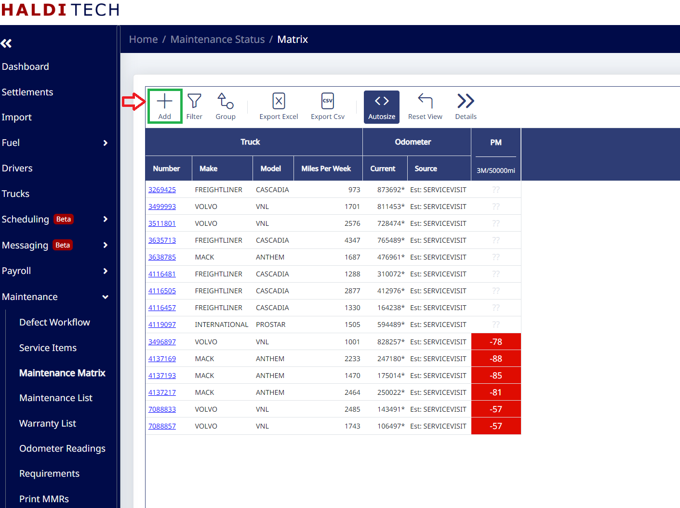Expand the Scheduling submenu chevron

point(106,219)
